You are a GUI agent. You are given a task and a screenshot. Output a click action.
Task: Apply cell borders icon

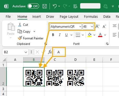pyautogui.click(x=78, y=35)
